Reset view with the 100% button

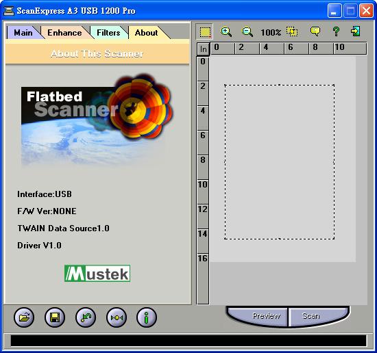point(271,32)
